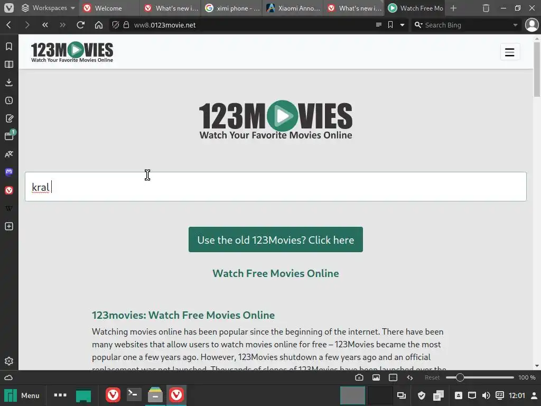The height and width of the screenshot is (406, 541).
Task: Click the Search Bing field
Action: 467,25
